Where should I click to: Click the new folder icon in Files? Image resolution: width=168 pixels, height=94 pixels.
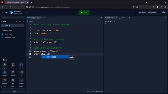(20, 21)
